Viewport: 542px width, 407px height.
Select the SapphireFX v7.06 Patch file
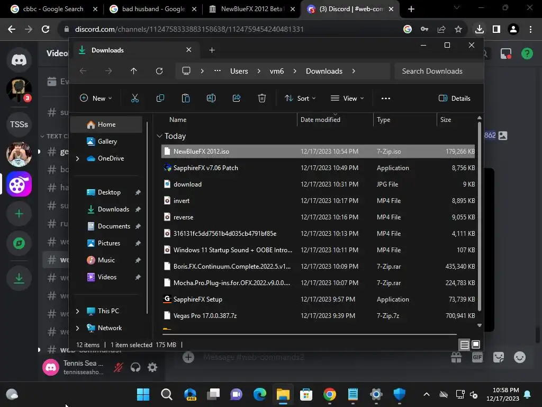(x=318, y=168)
